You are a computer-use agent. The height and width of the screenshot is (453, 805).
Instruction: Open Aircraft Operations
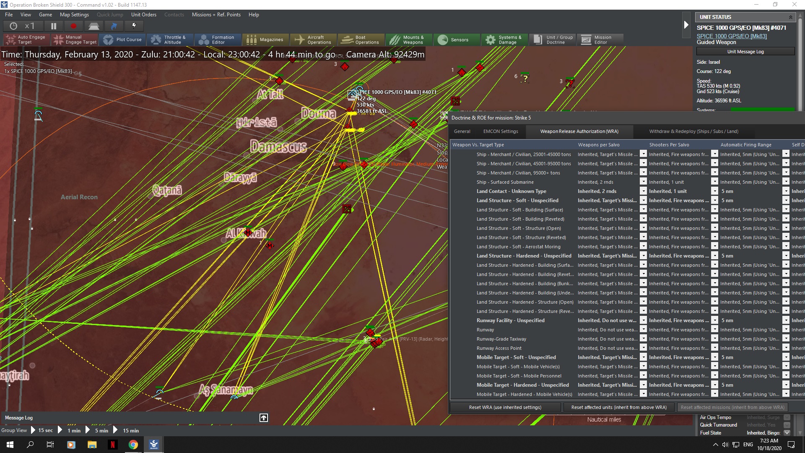(314, 40)
